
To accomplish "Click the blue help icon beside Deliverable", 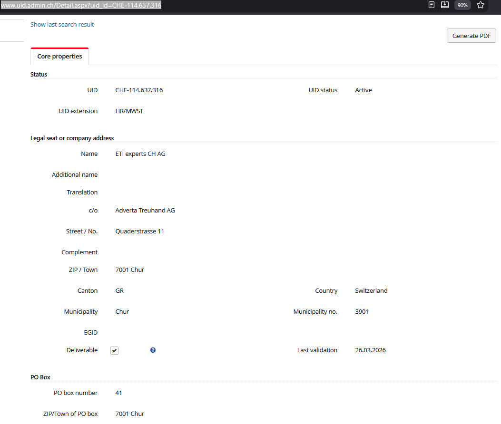I will point(153,350).
